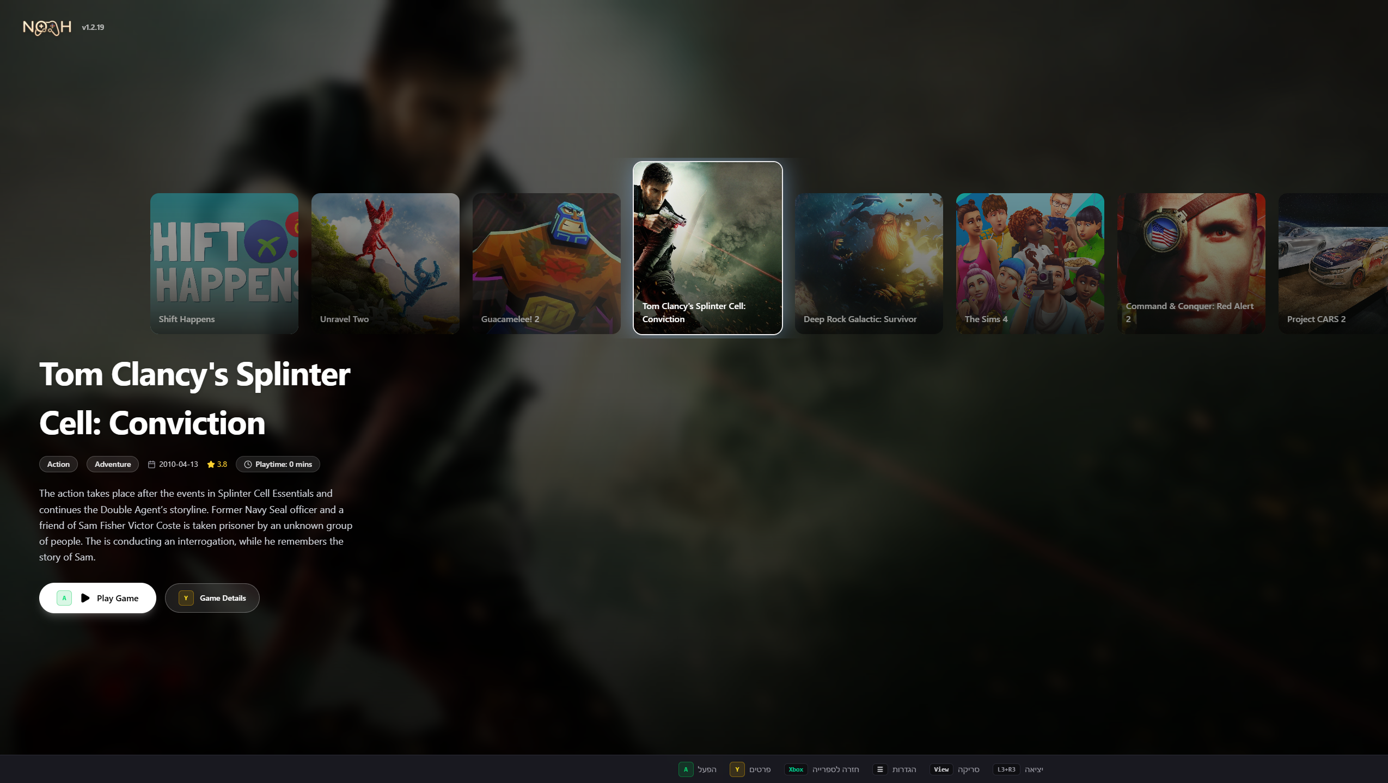Click the play triangle icon in Play Game

pos(85,598)
